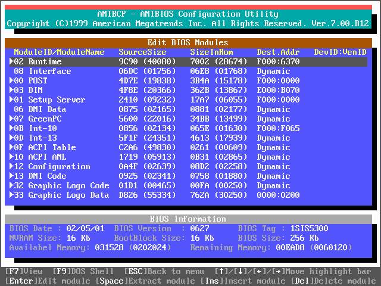Viewport: 381px width, 286px height.
Task: Click the arrow marker before 0F ACPI Table
Action: coord(11,147)
